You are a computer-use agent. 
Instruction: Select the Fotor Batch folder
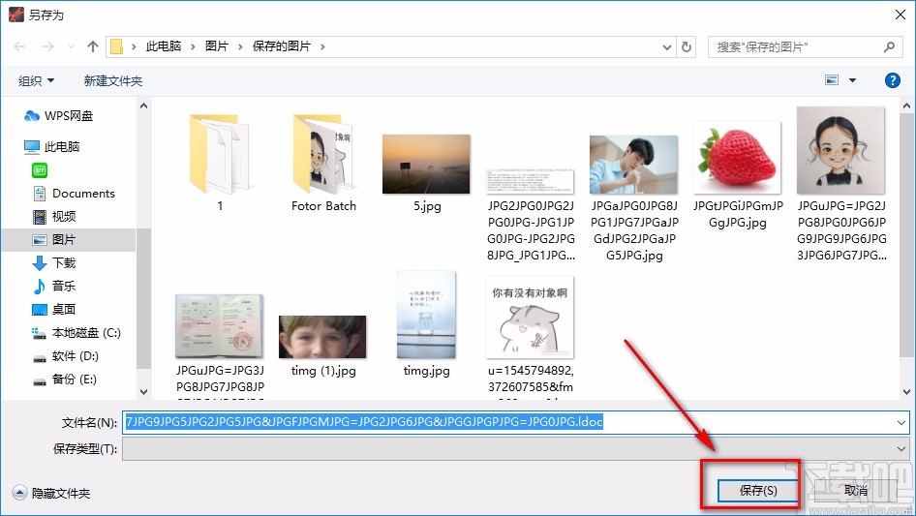coord(323,163)
